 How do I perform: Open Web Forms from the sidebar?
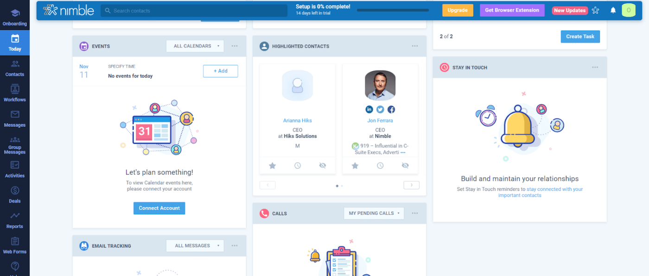[15, 246]
